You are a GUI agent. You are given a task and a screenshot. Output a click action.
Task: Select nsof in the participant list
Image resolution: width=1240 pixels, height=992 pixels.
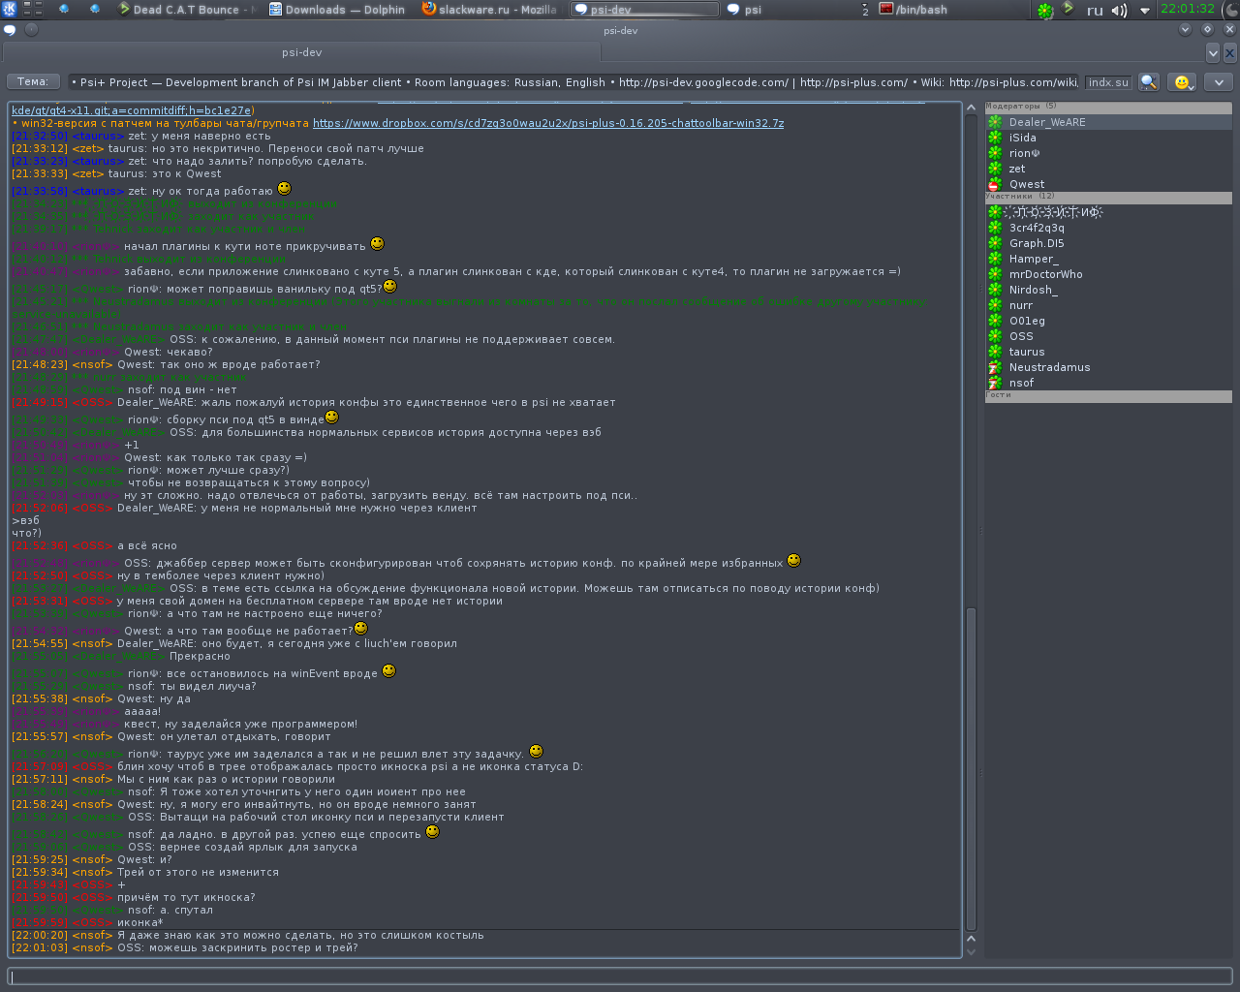(1108, 383)
